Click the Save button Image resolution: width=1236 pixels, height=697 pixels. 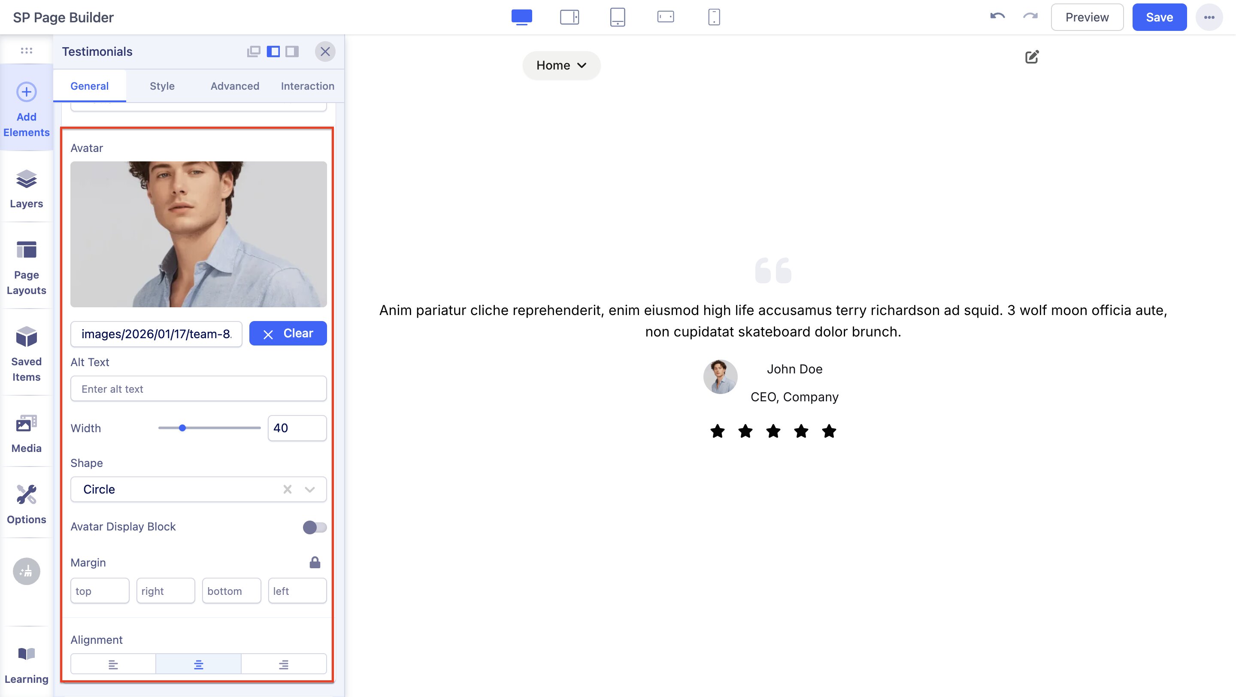coord(1159,17)
